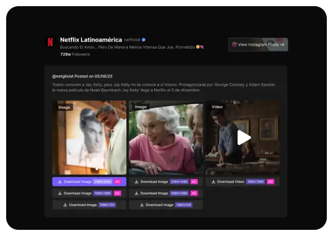Click the 729w Followers count
Screen dimensions: 333x236
[x=75, y=54]
